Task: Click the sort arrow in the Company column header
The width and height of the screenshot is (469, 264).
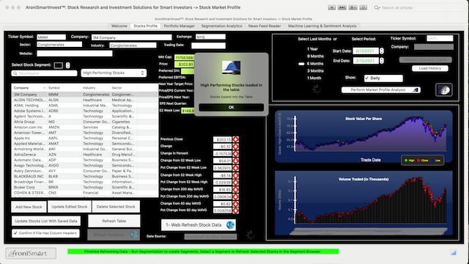Action: pos(44,88)
